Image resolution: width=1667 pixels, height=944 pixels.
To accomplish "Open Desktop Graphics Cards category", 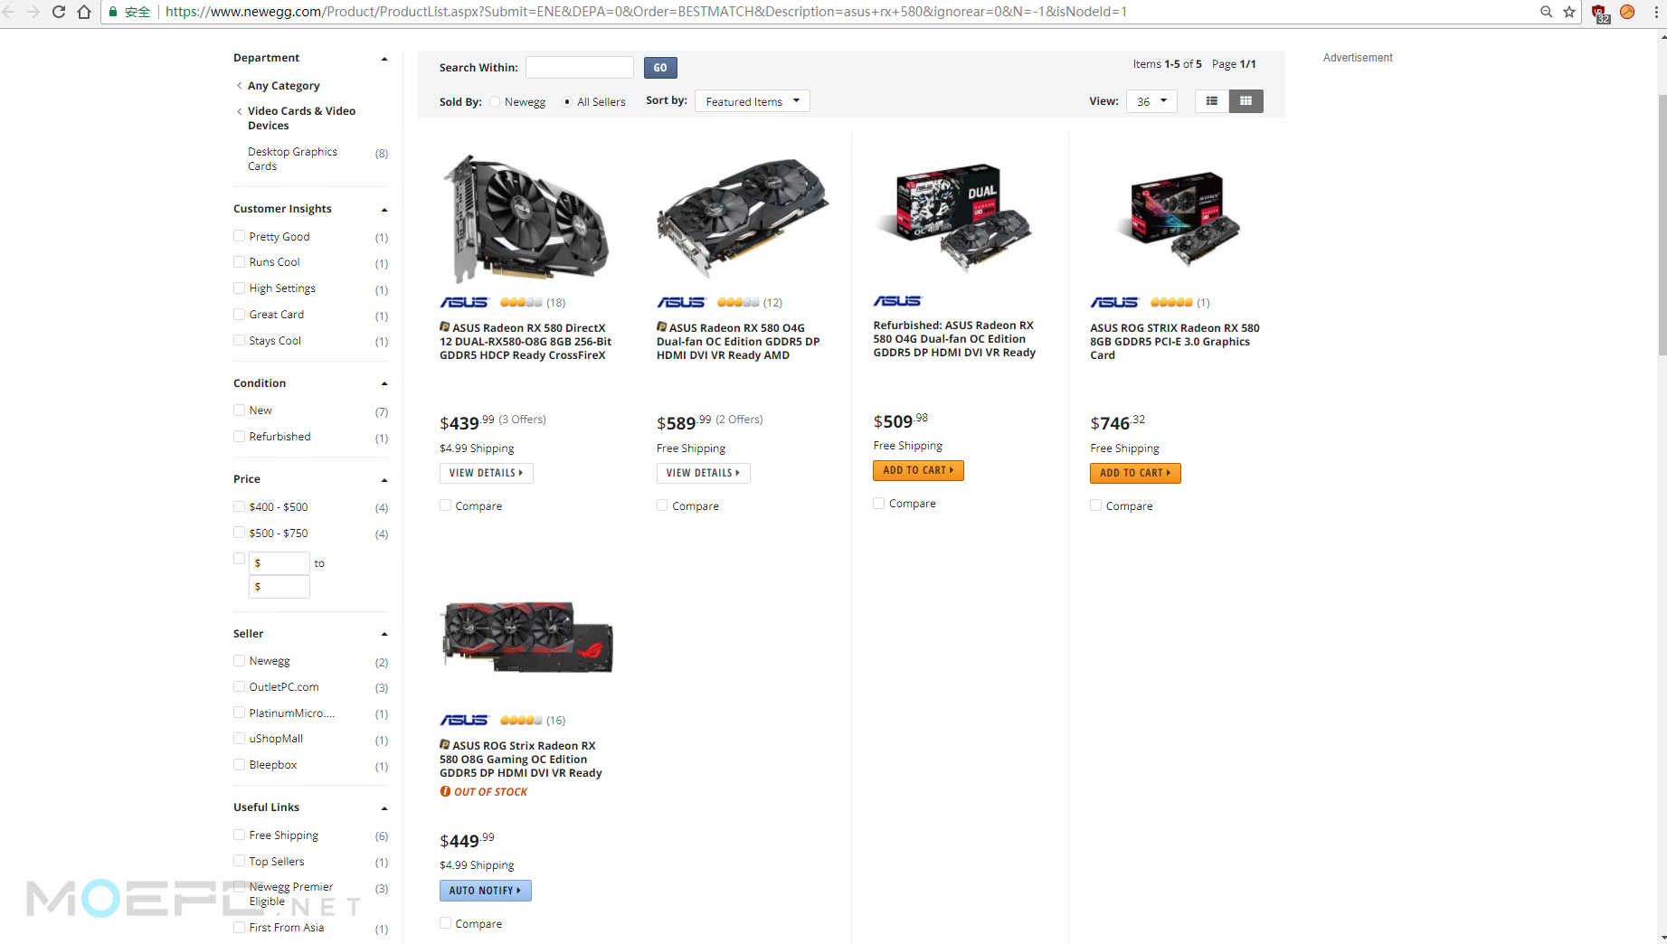I will point(292,159).
